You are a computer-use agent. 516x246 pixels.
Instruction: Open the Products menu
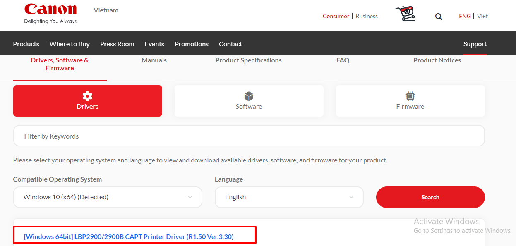coord(26,44)
